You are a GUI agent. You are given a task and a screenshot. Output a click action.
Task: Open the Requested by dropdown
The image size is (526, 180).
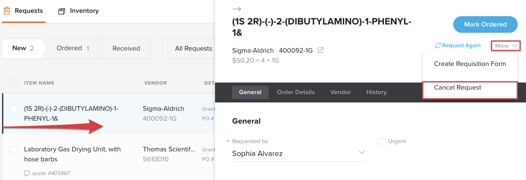pos(298,153)
